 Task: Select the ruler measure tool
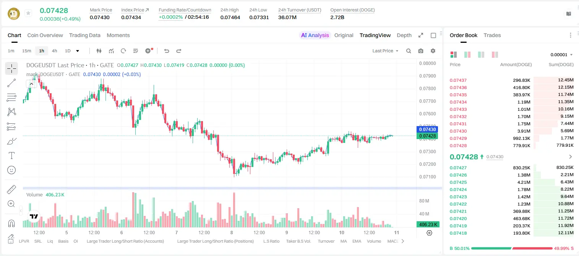click(11, 190)
